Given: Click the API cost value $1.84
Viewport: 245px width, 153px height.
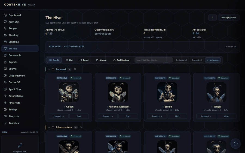Looking at the screenshot, I should (x=196, y=33).
